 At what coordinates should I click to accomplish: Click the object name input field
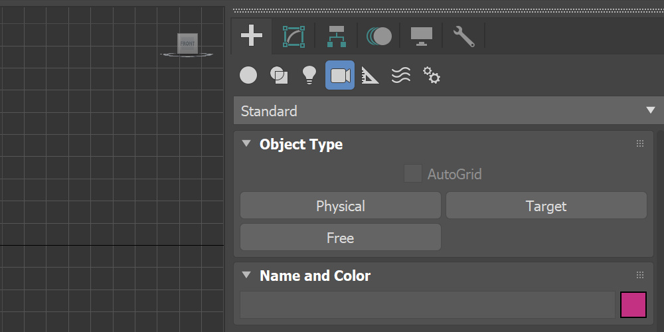click(x=428, y=305)
